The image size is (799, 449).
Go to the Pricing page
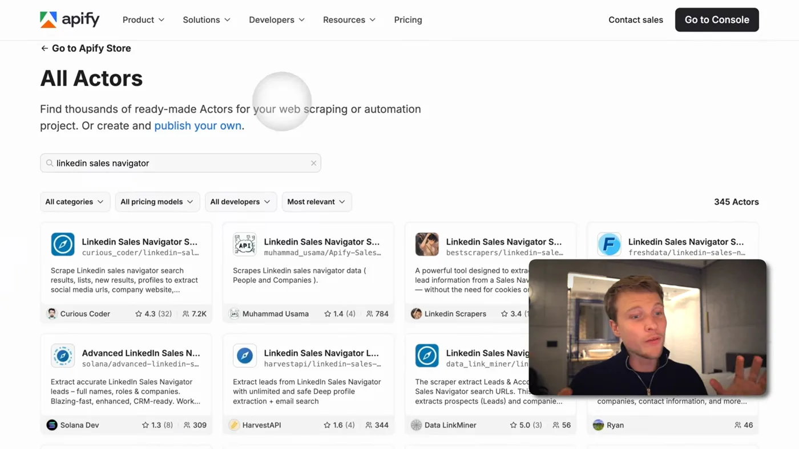pyautogui.click(x=408, y=20)
